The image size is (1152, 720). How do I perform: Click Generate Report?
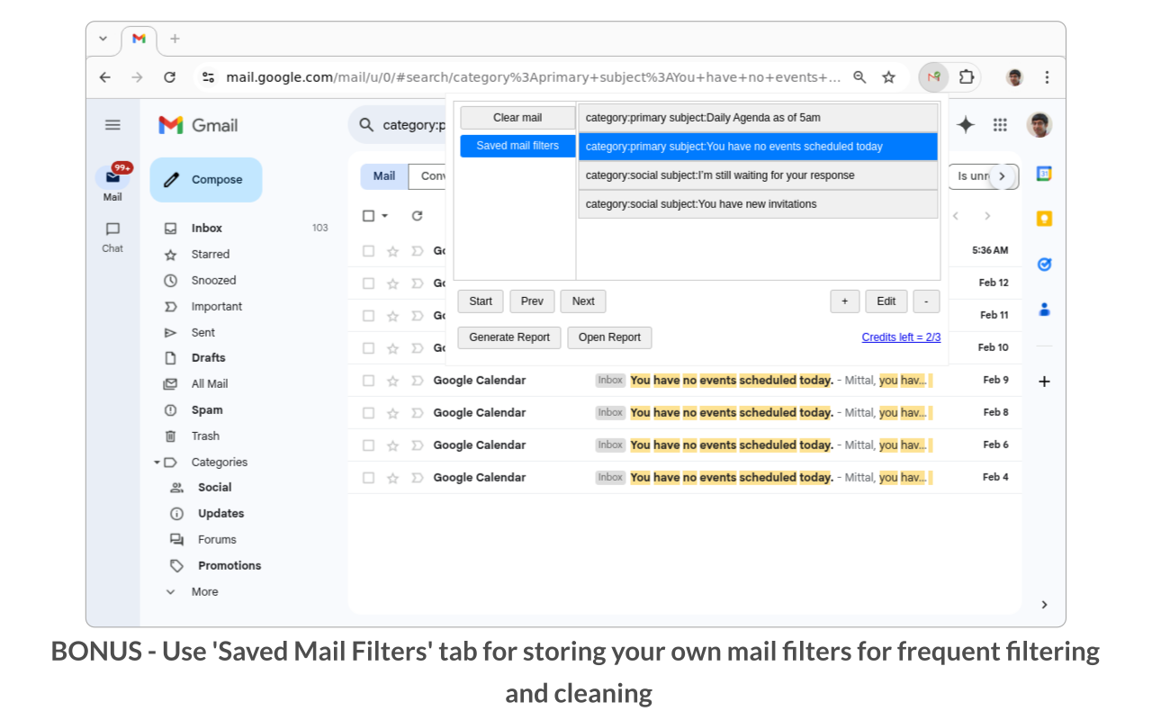pyautogui.click(x=509, y=337)
